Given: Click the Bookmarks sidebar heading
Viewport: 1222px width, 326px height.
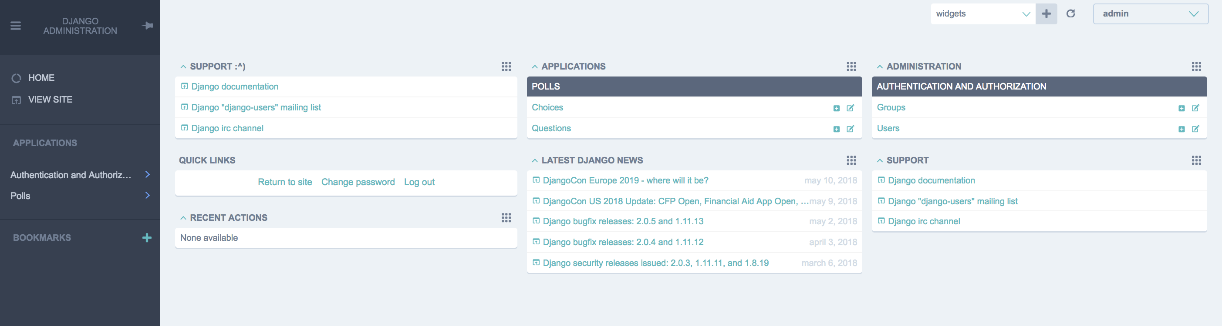Looking at the screenshot, I should [x=42, y=237].
